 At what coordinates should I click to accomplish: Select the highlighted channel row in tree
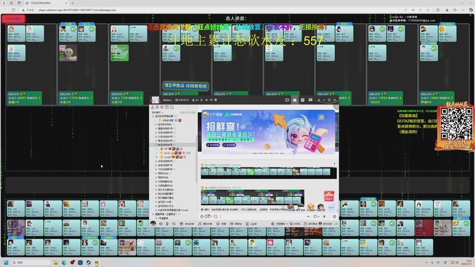coord(173,145)
